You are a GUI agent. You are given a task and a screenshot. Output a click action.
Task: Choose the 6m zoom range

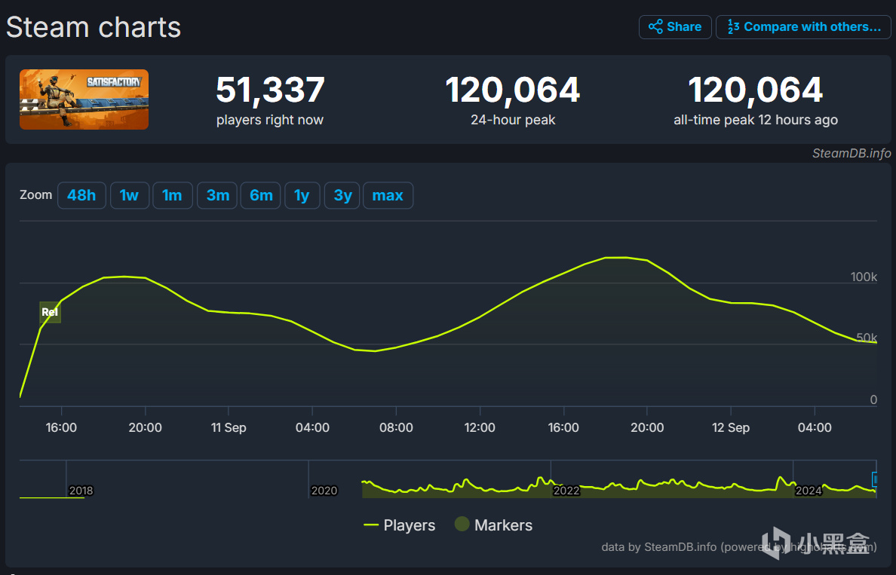point(260,195)
